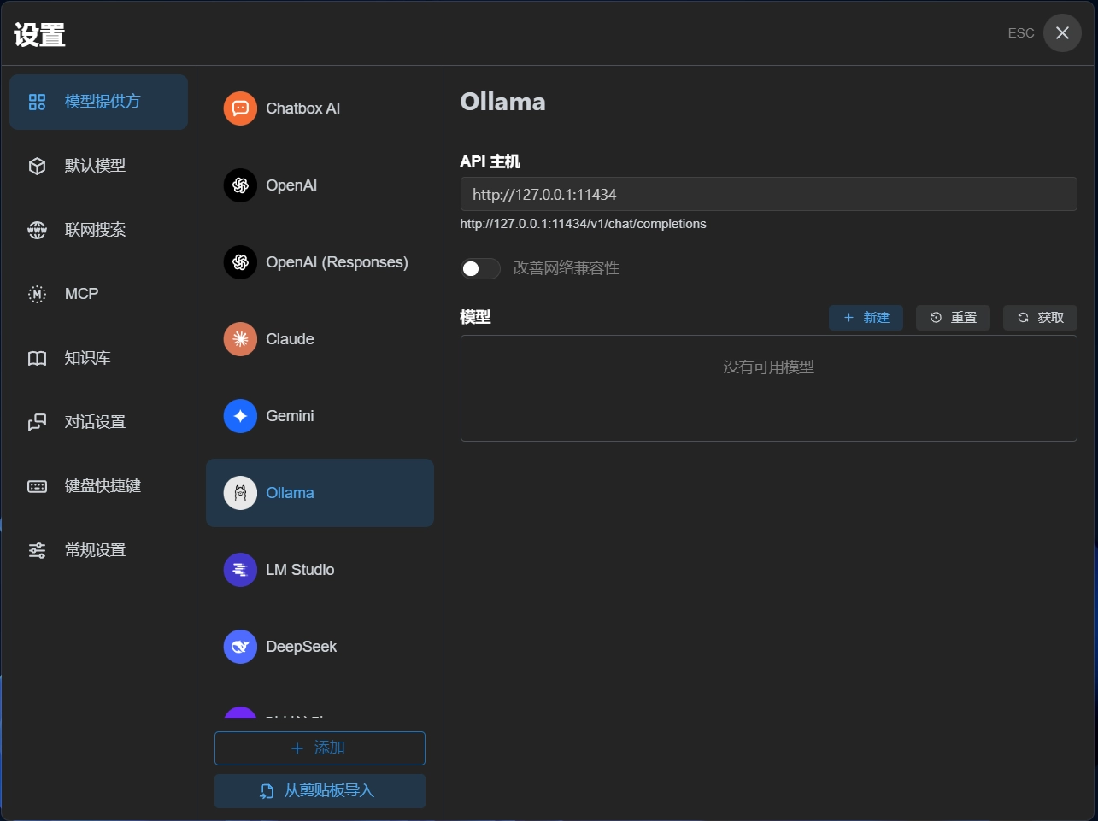Choose the OpenAI (Responses) provider
The height and width of the screenshot is (821, 1098).
click(320, 262)
